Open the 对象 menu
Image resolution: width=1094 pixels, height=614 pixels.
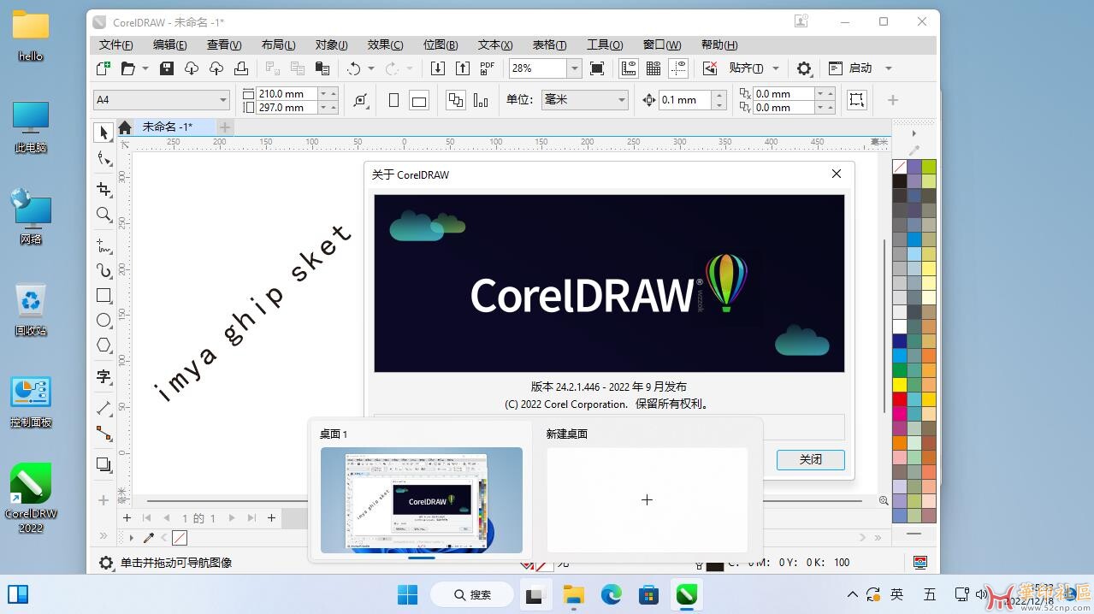click(332, 45)
